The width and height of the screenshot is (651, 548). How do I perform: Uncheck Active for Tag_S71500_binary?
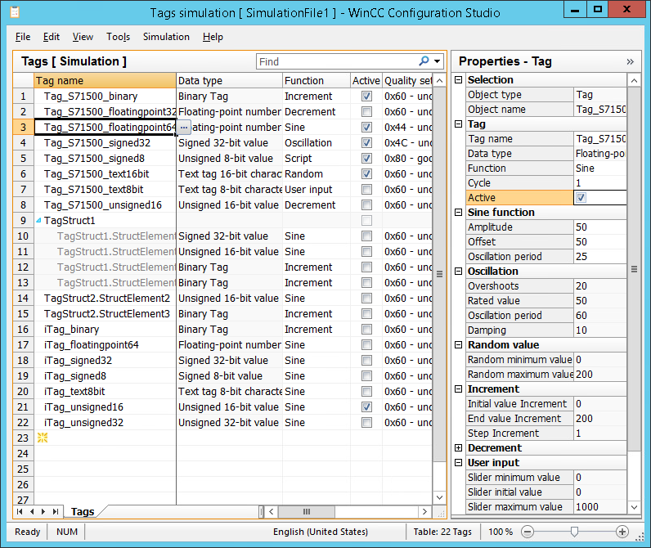pos(366,97)
